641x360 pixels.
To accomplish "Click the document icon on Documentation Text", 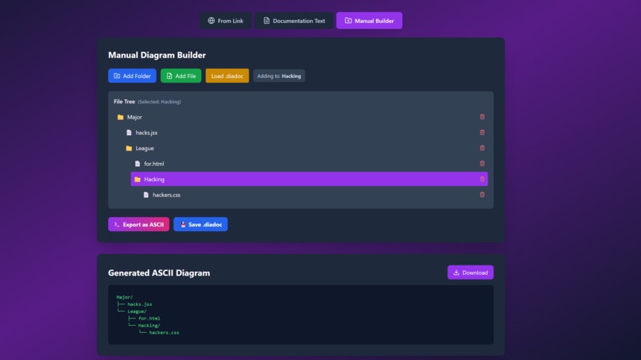I will (266, 21).
